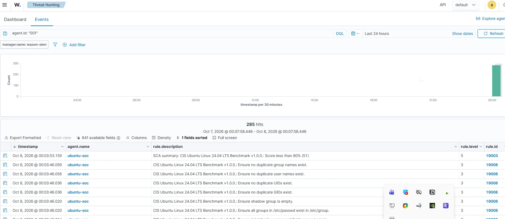Click the manager.name: wazum-siem filter pill

(24, 45)
